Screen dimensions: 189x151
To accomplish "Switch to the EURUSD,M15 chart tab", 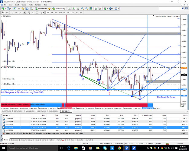I will 54,111.
